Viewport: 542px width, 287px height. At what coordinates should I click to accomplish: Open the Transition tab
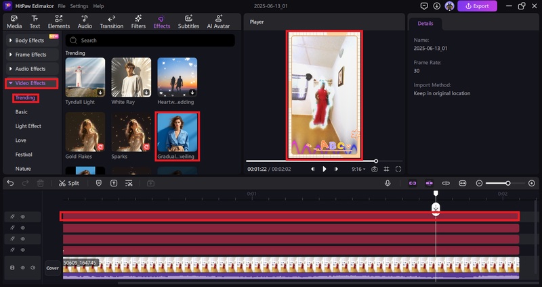pos(112,22)
